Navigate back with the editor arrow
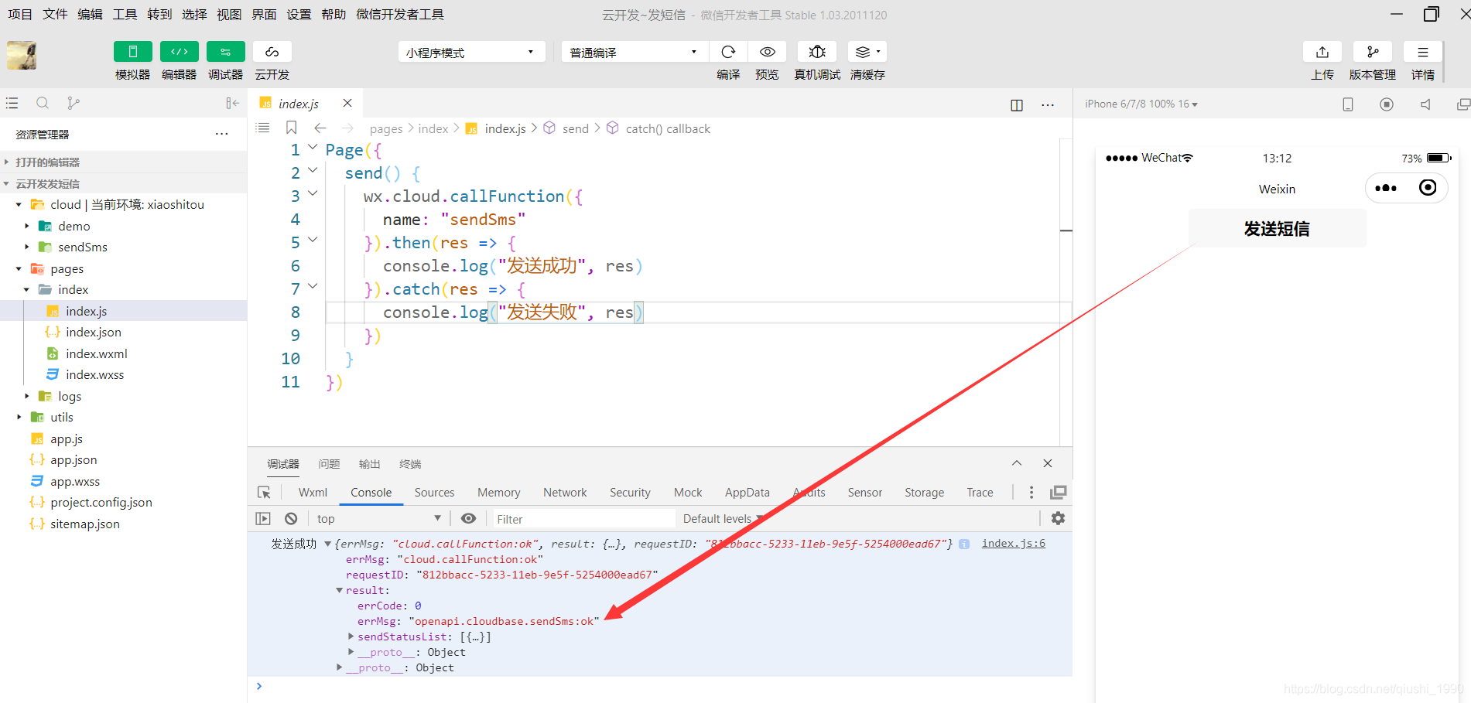The height and width of the screenshot is (703, 1471). [x=320, y=128]
